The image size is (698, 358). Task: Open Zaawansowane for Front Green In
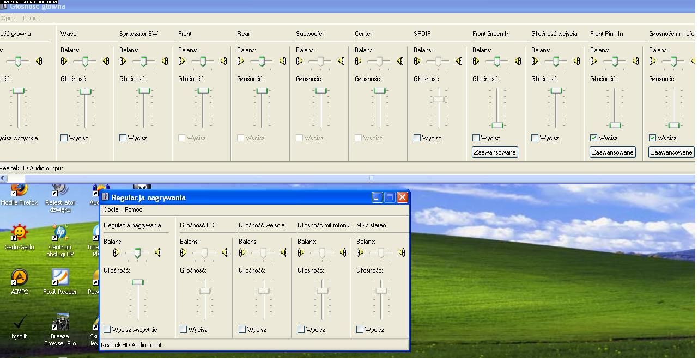click(x=495, y=152)
